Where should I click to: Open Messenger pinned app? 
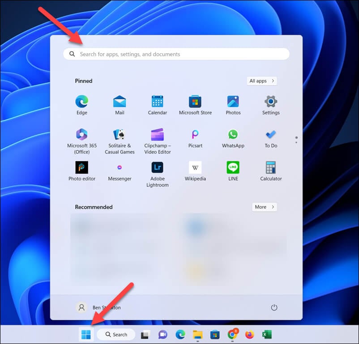[120, 171]
